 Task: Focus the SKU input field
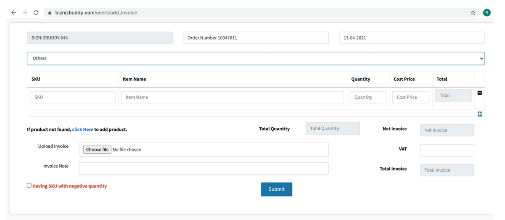(73, 97)
